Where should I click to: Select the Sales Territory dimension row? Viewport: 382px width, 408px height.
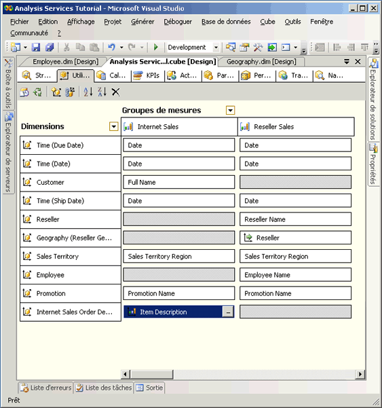pyautogui.click(x=71, y=257)
